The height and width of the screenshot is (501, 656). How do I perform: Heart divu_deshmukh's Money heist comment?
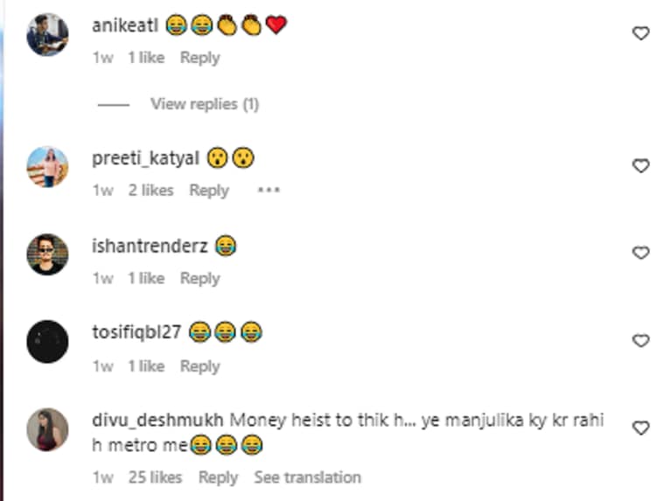click(x=640, y=428)
